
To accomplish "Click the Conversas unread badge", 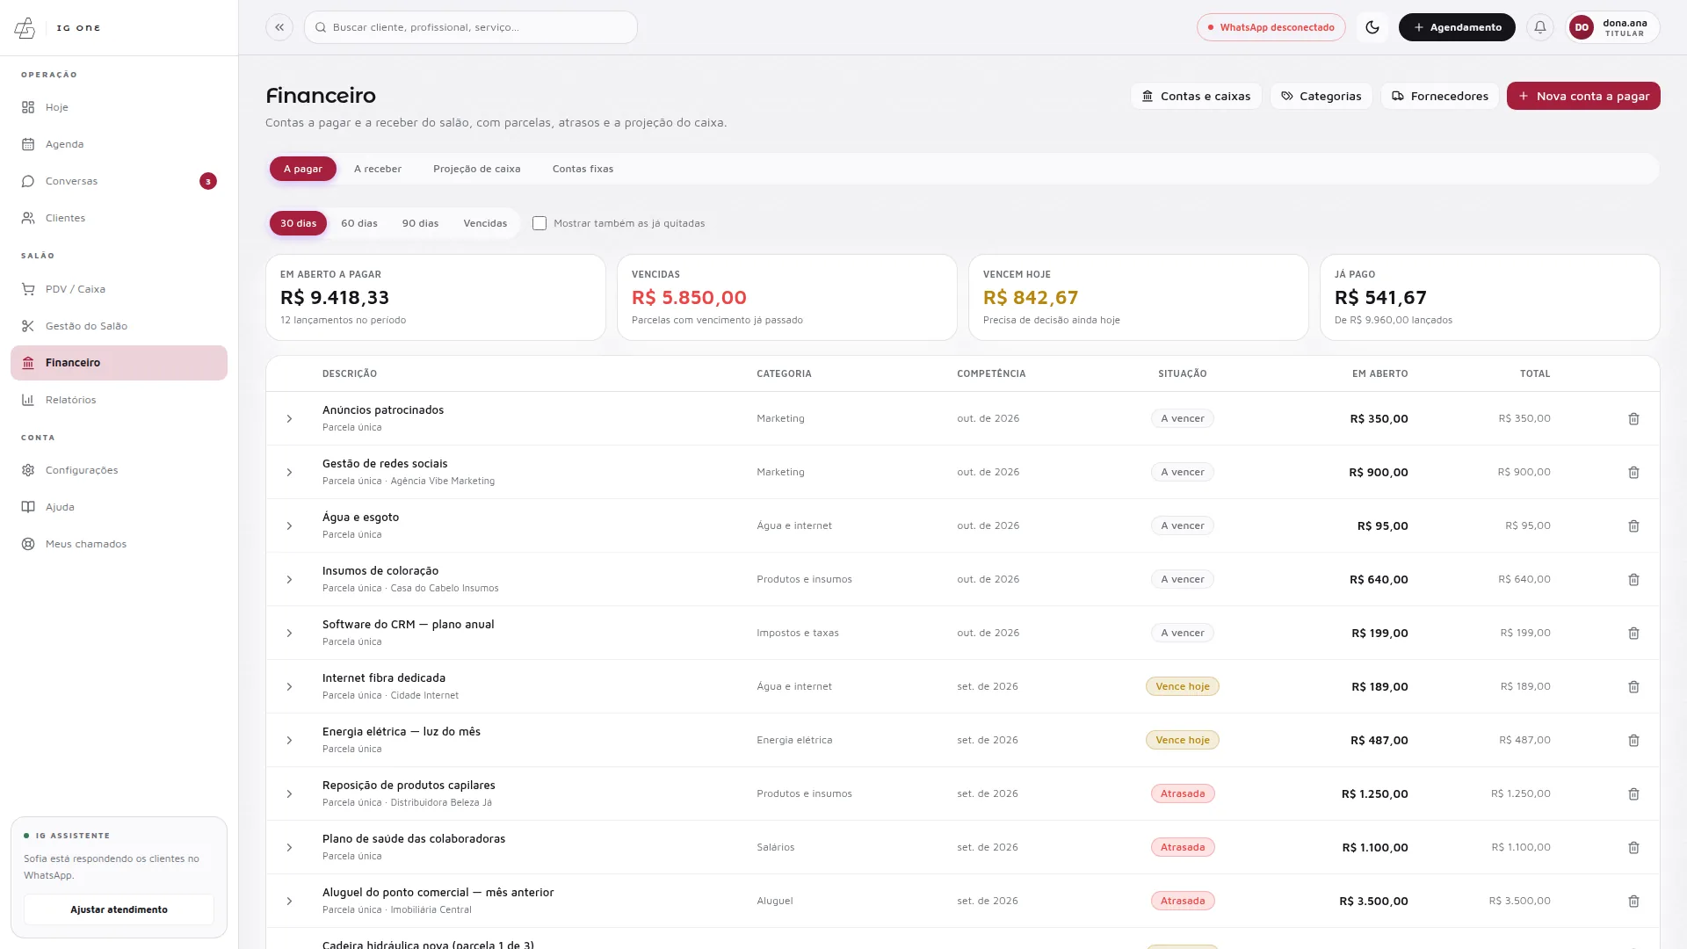I will click(x=208, y=181).
